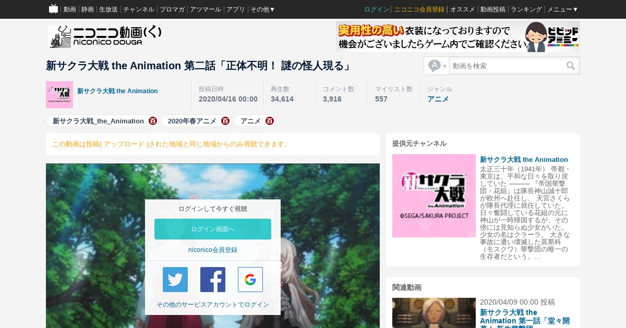Click ログイン link in top bar
The width and height of the screenshot is (626, 328).
(377, 9)
